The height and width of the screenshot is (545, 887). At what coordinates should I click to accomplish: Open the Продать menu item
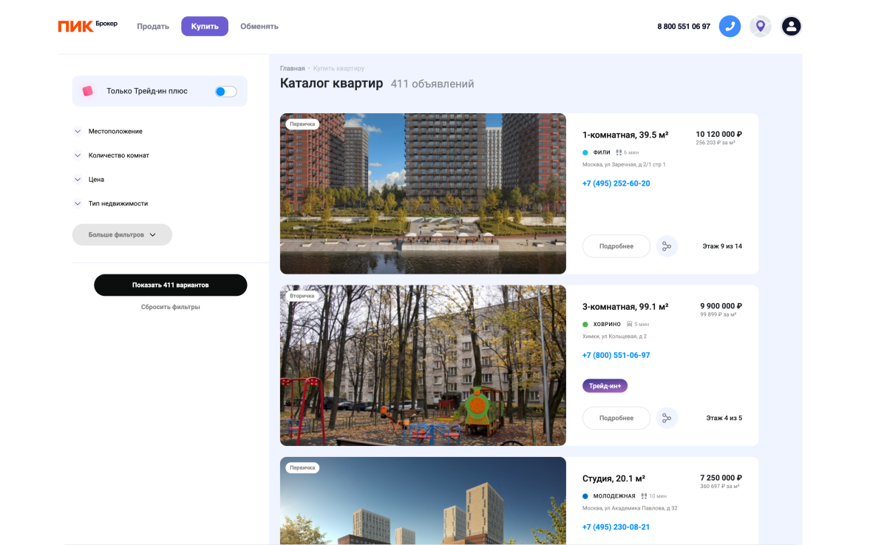[x=153, y=27]
